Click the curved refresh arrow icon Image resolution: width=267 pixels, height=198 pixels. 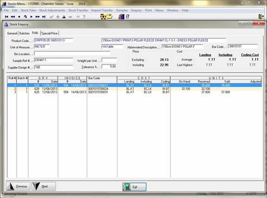tap(25, 17)
